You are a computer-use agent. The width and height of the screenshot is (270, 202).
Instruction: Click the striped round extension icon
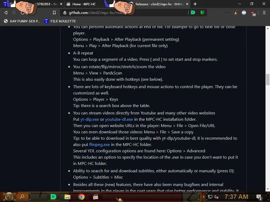[244, 13]
